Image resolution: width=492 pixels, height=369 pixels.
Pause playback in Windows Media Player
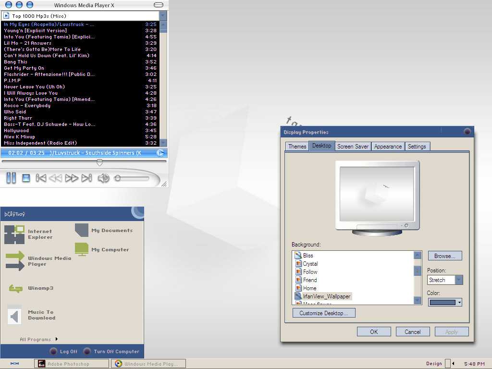click(x=11, y=178)
